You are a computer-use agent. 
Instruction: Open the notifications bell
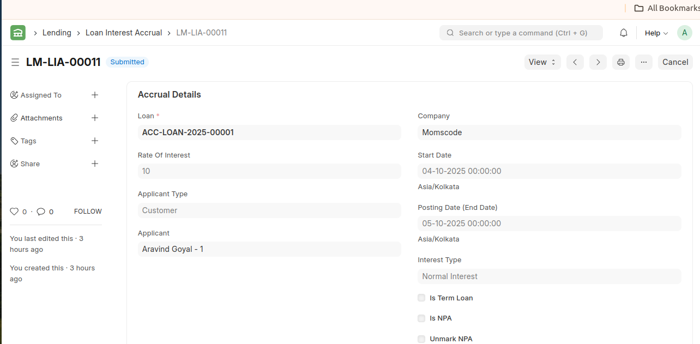pyautogui.click(x=624, y=33)
